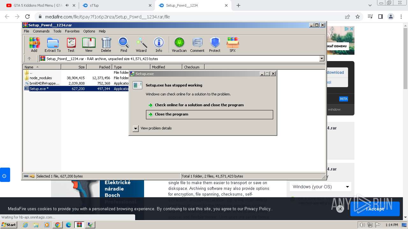Choose Check online for a solution
The height and width of the screenshot is (229, 408).
(x=199, y=105)
